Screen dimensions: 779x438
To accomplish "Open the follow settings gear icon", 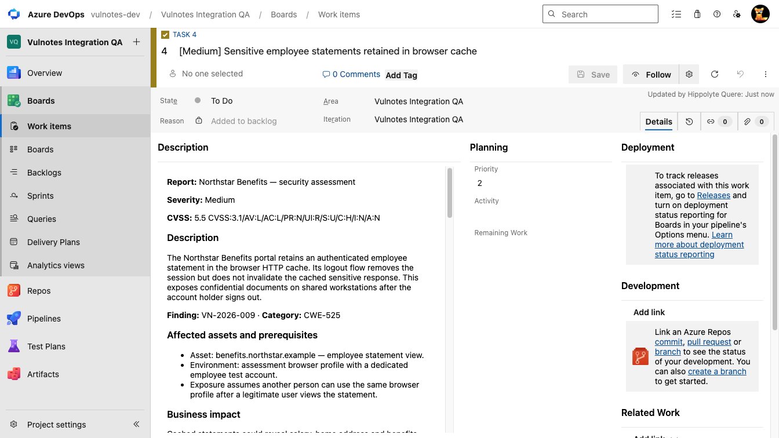I will [x=689, y=74].
